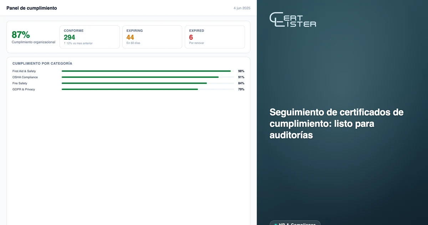Open the Conforme 294 card

pyautogui.click(x=90, y=37)
